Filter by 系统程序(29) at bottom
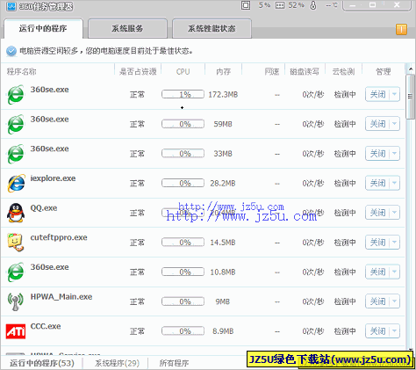This screenshot has height=370, width=416. pyautogui.click(x=117, y=363)
